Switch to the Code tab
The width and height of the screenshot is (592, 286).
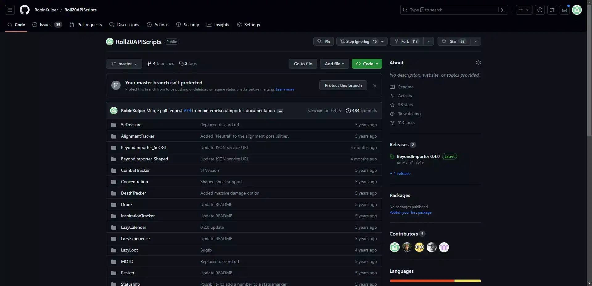tap(16, 25)
